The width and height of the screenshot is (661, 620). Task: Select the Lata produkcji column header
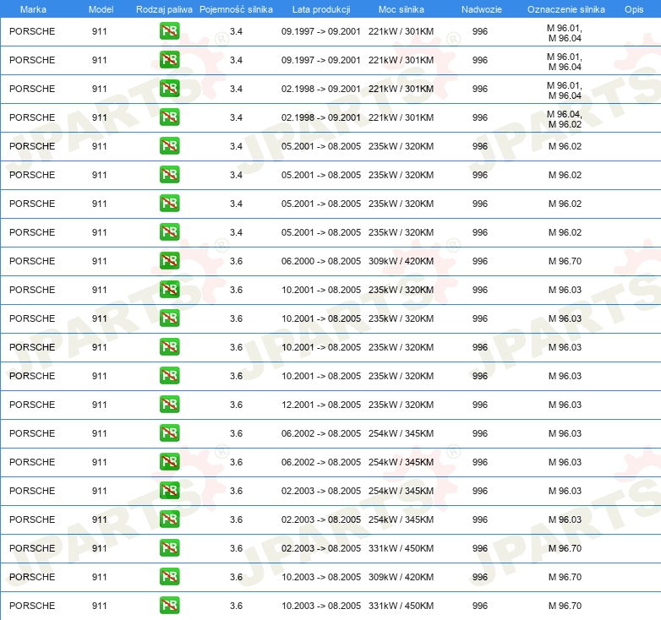320,9
